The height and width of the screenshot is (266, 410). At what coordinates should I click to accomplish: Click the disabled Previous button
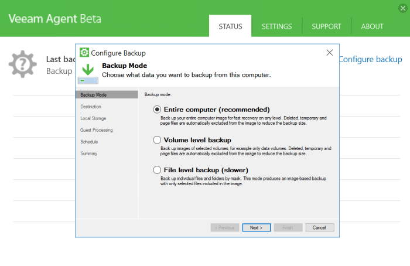[x=224, y=227]
